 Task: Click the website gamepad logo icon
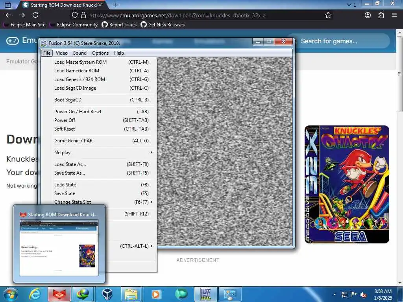(x=12, y=41)
